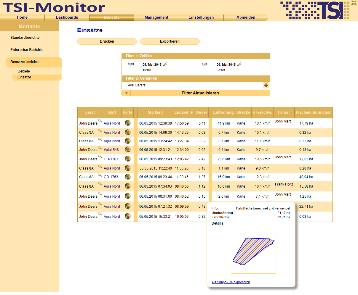The image size is (358, 295).
Task: Open the Dashboards menu tab
Action: click(x=67, y=17)
